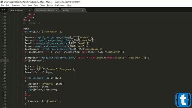This screenshot has height=108, width=192.
Task: Click the SELECT keyword in the SQL query
Action: pos(81,58)
